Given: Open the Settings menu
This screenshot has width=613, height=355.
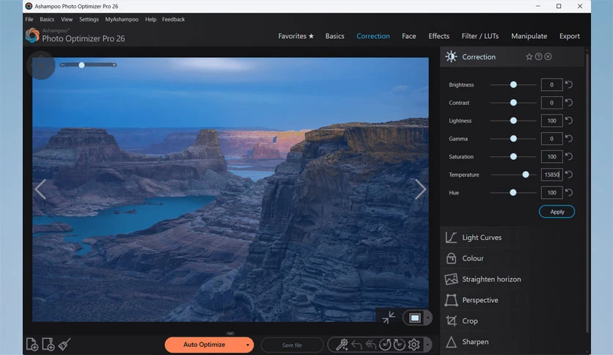Looking at the screenshot, I should coord(89,19).
